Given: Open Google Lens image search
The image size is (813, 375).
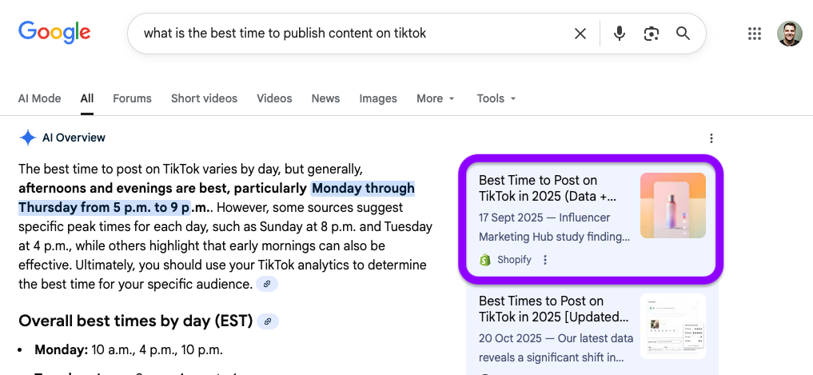Looking at the screenshot, I should pyautogui.click(x=652, y=34).
